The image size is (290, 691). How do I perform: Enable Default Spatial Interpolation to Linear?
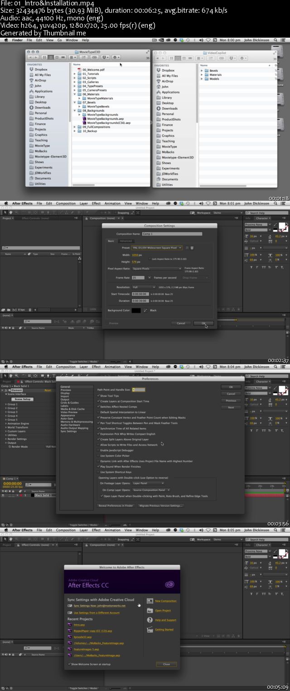pos(99,412)
